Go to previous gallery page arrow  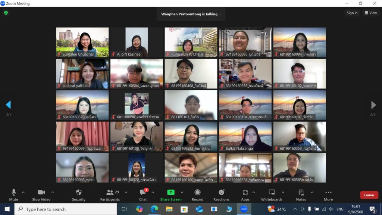pos(8,105)
